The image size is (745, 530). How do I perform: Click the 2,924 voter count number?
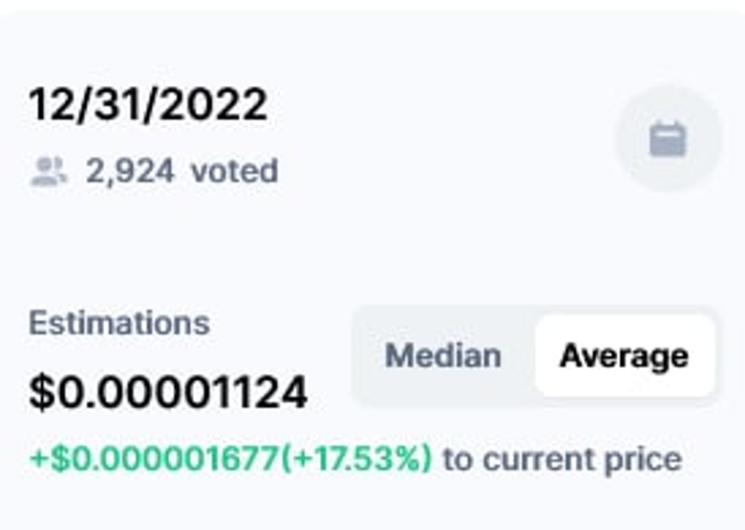coord(130,172)
